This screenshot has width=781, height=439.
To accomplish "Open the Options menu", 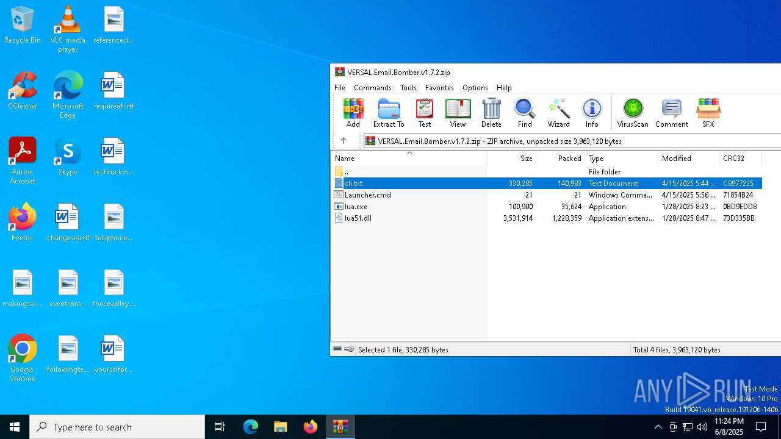I will 475,88.
